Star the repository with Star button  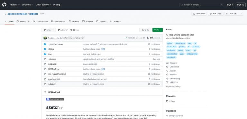pyautogui.click(x=232, y=14)
